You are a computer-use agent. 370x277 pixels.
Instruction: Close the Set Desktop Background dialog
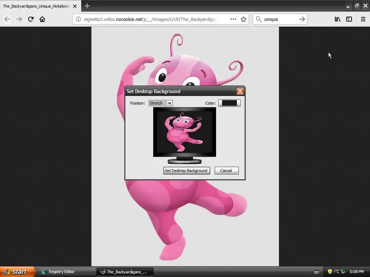(240, 91)
